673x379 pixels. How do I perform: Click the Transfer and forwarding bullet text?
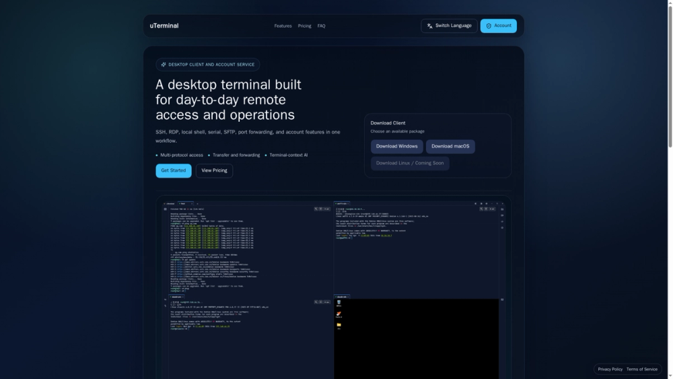(x=236, y=156)
